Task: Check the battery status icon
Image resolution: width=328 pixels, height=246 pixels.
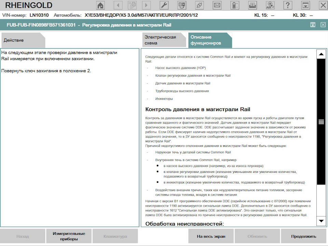Action: [235, 5]
